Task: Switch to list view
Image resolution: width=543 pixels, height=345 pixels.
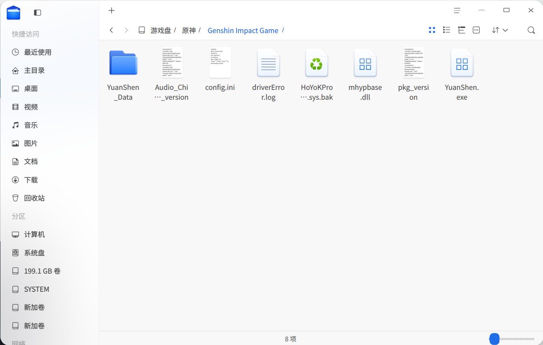Action: pyautogui.click(x=447, y=30)
